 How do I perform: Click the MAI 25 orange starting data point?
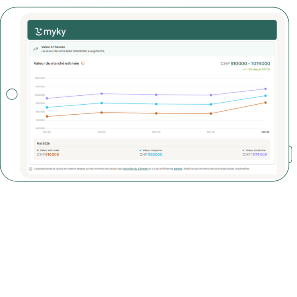[47, 117]
